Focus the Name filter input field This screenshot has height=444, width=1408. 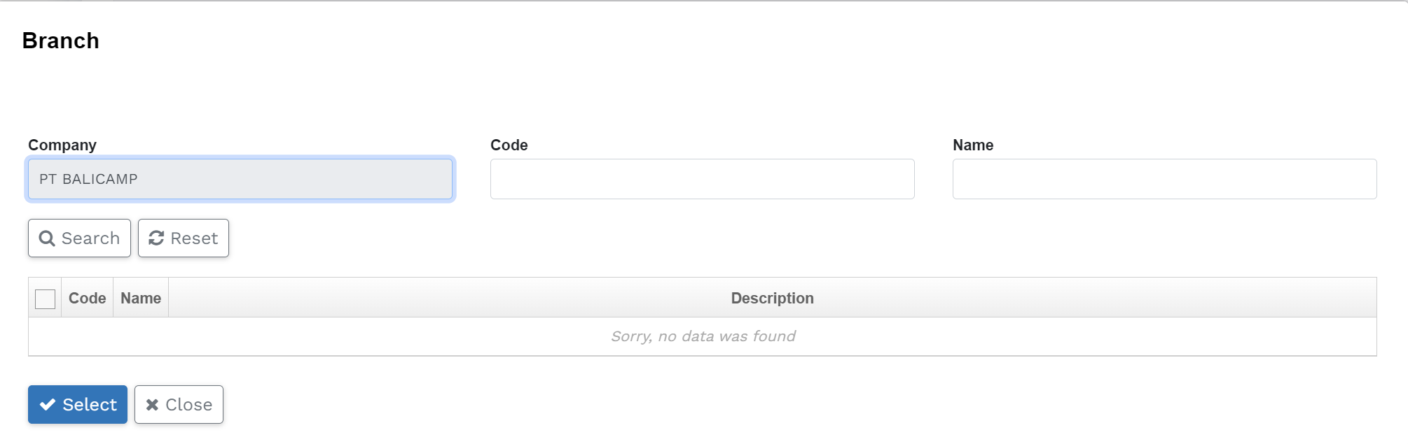(1164, 179)
